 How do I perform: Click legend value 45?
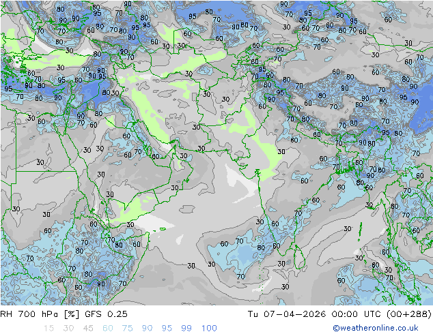point(88,329)
